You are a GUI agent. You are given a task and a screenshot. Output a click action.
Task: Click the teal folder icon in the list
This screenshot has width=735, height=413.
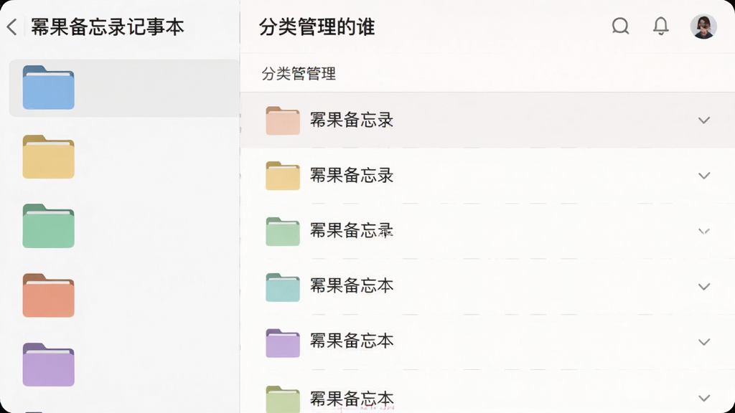click(283, 287)
